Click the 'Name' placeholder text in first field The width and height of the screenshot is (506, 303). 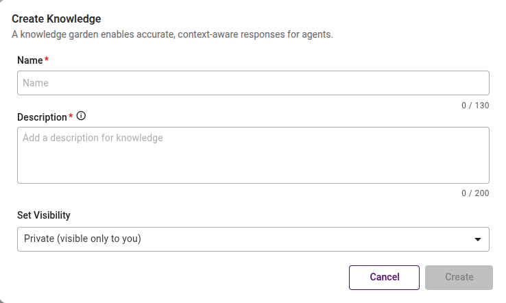tap(36, 83)
